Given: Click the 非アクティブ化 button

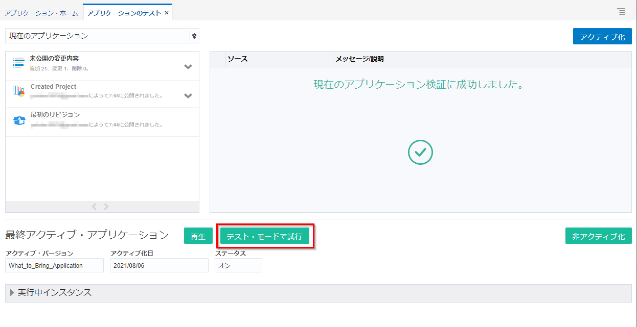Looking at the screenshot, I should click(x=598, y=236).
